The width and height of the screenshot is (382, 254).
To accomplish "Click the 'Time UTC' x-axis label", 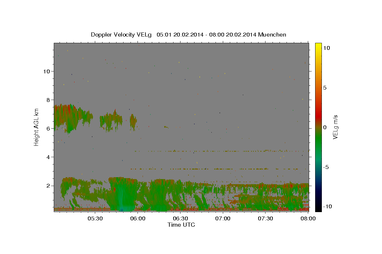I will click(x=181, y=225).
